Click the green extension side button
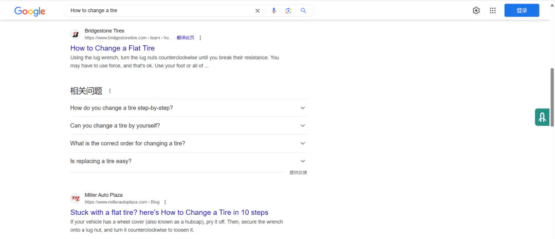555x239 pixels. click(542, 117)
